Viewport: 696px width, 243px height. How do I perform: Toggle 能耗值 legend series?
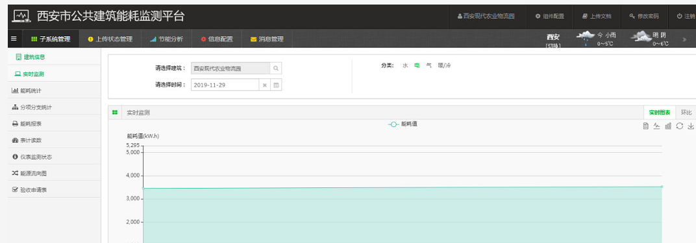[403, 124]
